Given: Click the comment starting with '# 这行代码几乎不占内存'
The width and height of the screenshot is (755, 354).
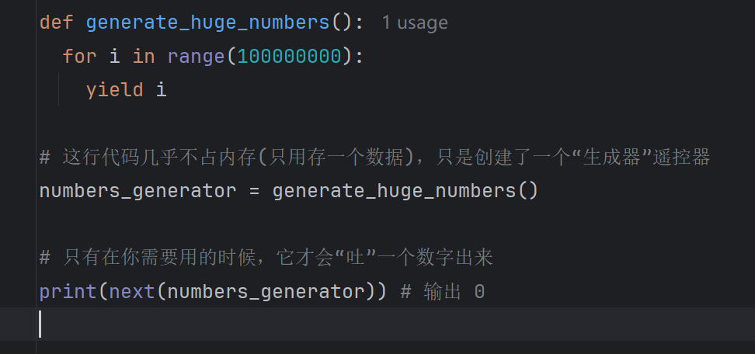Looking at the screenshot, I should click(x=374, y=158).
